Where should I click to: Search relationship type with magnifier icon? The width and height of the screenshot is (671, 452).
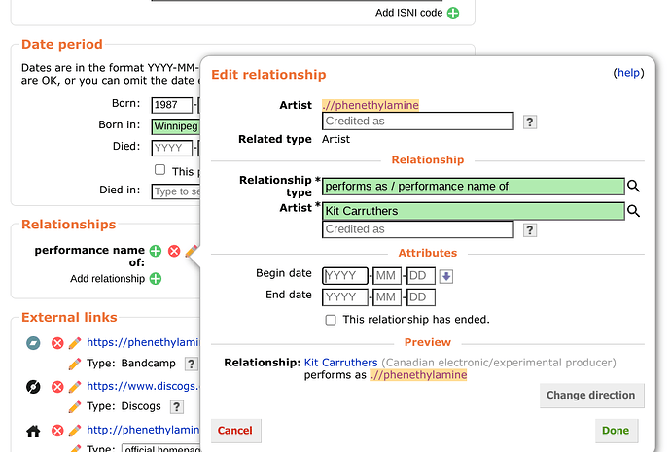633,186
